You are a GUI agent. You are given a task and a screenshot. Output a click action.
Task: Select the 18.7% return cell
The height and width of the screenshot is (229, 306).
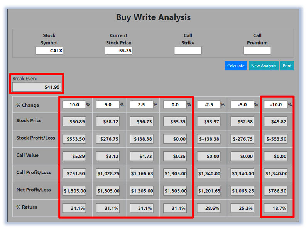coord(276,208)
